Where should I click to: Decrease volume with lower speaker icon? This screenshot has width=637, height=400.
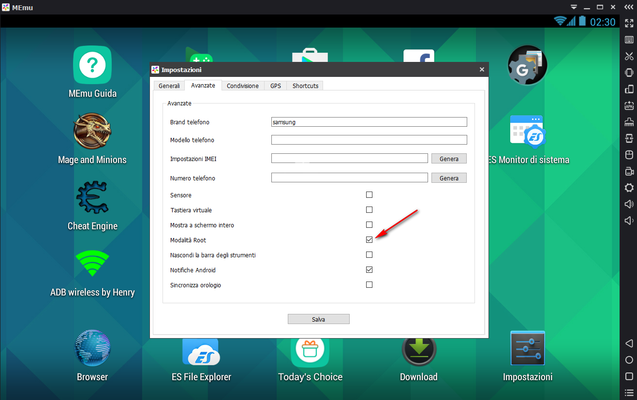(x=629, y=221)
